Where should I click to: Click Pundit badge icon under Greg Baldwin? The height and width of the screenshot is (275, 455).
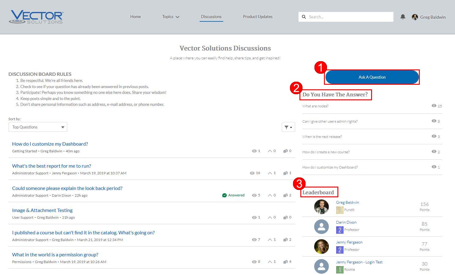[340, 210]
